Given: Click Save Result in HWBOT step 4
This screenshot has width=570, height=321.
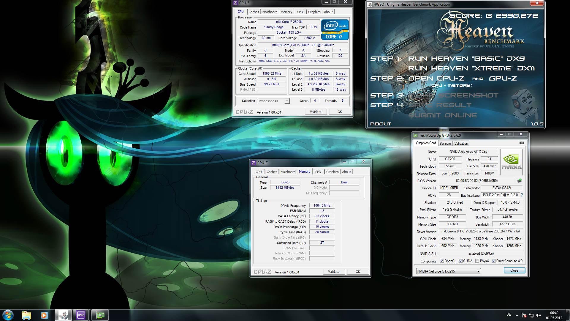Looking at the screenshot, I should (x=440, y=105).
